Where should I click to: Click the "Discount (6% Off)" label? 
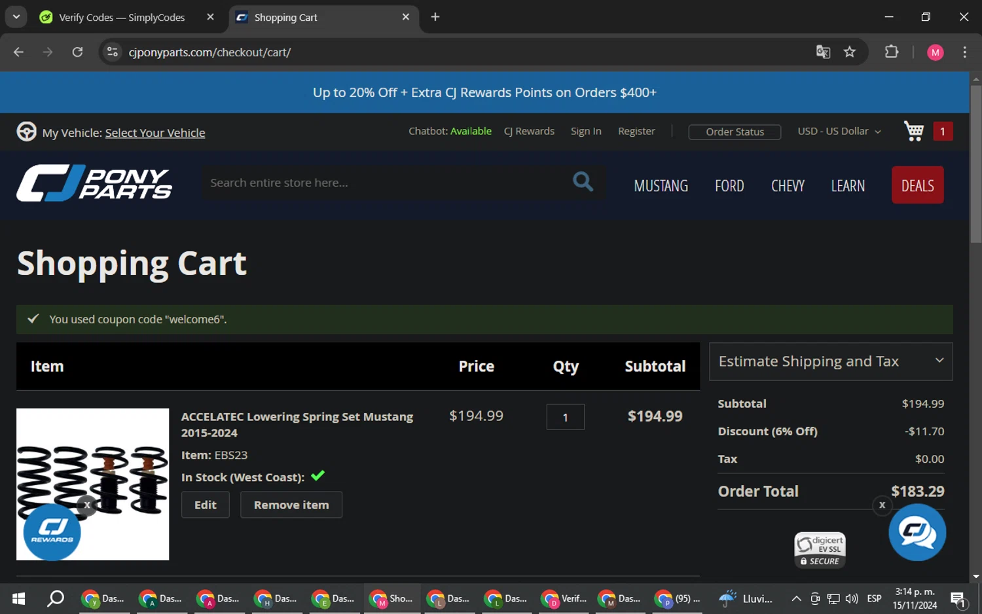pos(767,431)
